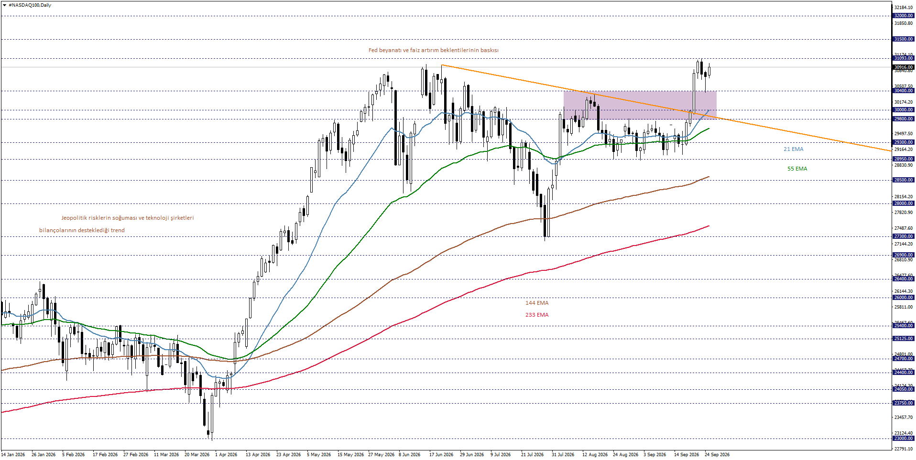
Task: Click the 23750.00 price level label
Action: 903,403
